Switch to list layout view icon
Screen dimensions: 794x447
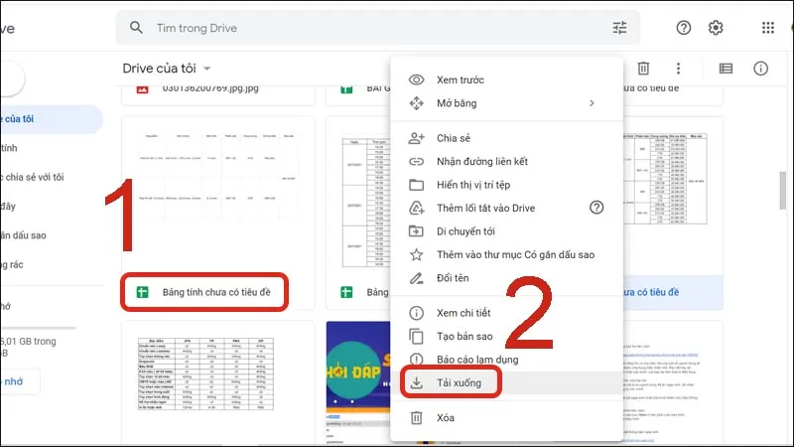point(726,69)
